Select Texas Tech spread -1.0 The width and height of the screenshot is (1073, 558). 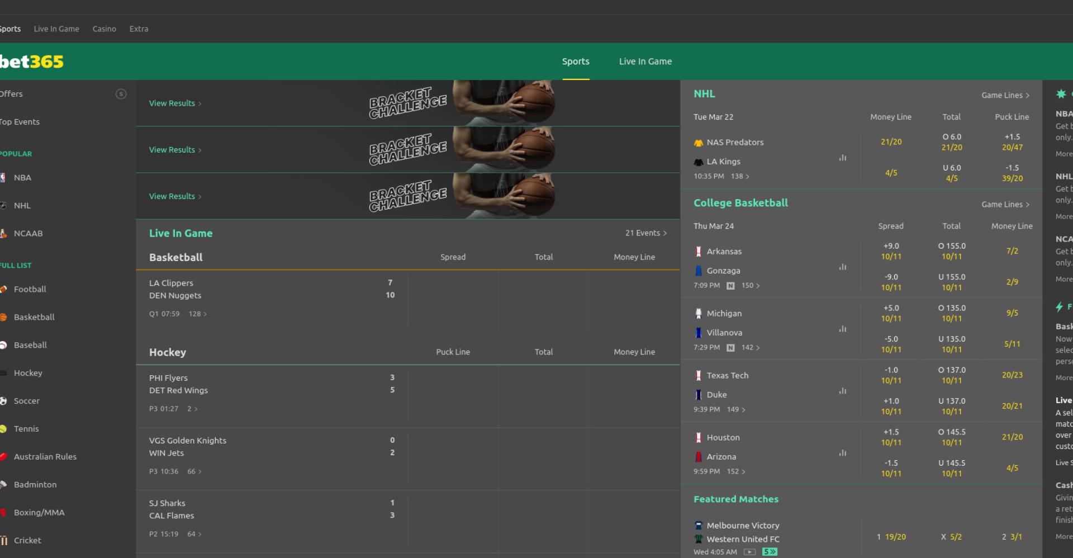click(891, 375)
